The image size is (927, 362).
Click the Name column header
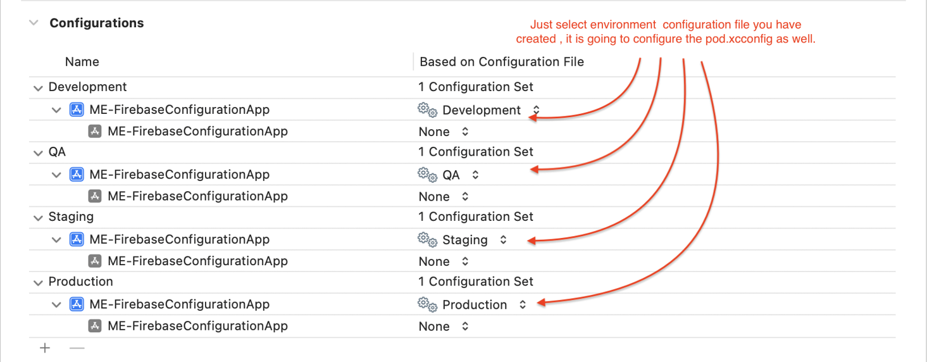click(82, 62)
